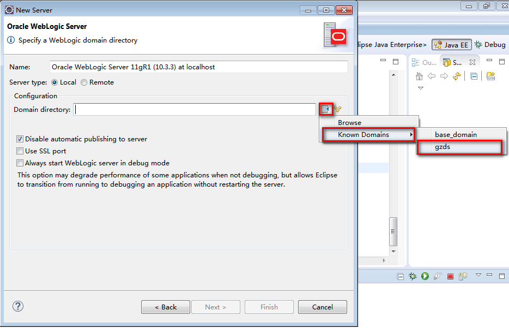509x328 pixels.
Task: Click the yellow sync arrows icon in Eclipse
Action: coord(457,76)
